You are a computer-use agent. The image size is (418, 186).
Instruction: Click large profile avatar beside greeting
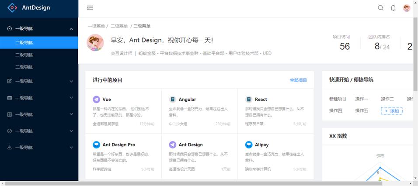(95, 43)
